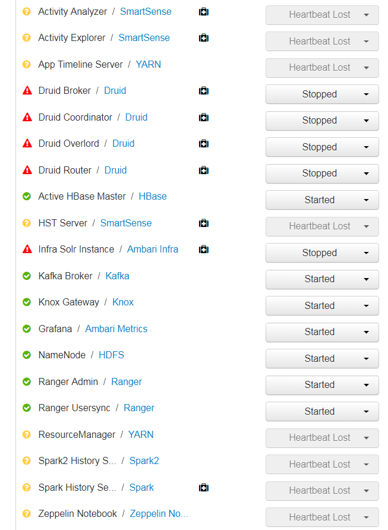Open the Spark2 service link

point(144,461)
